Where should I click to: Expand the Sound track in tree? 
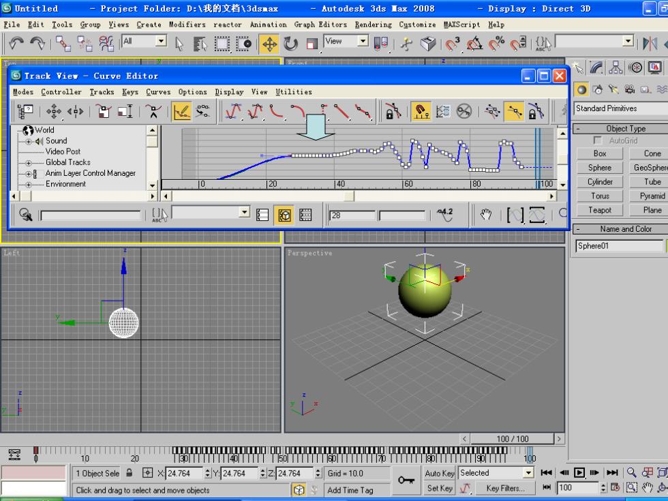tap(29, 141)
